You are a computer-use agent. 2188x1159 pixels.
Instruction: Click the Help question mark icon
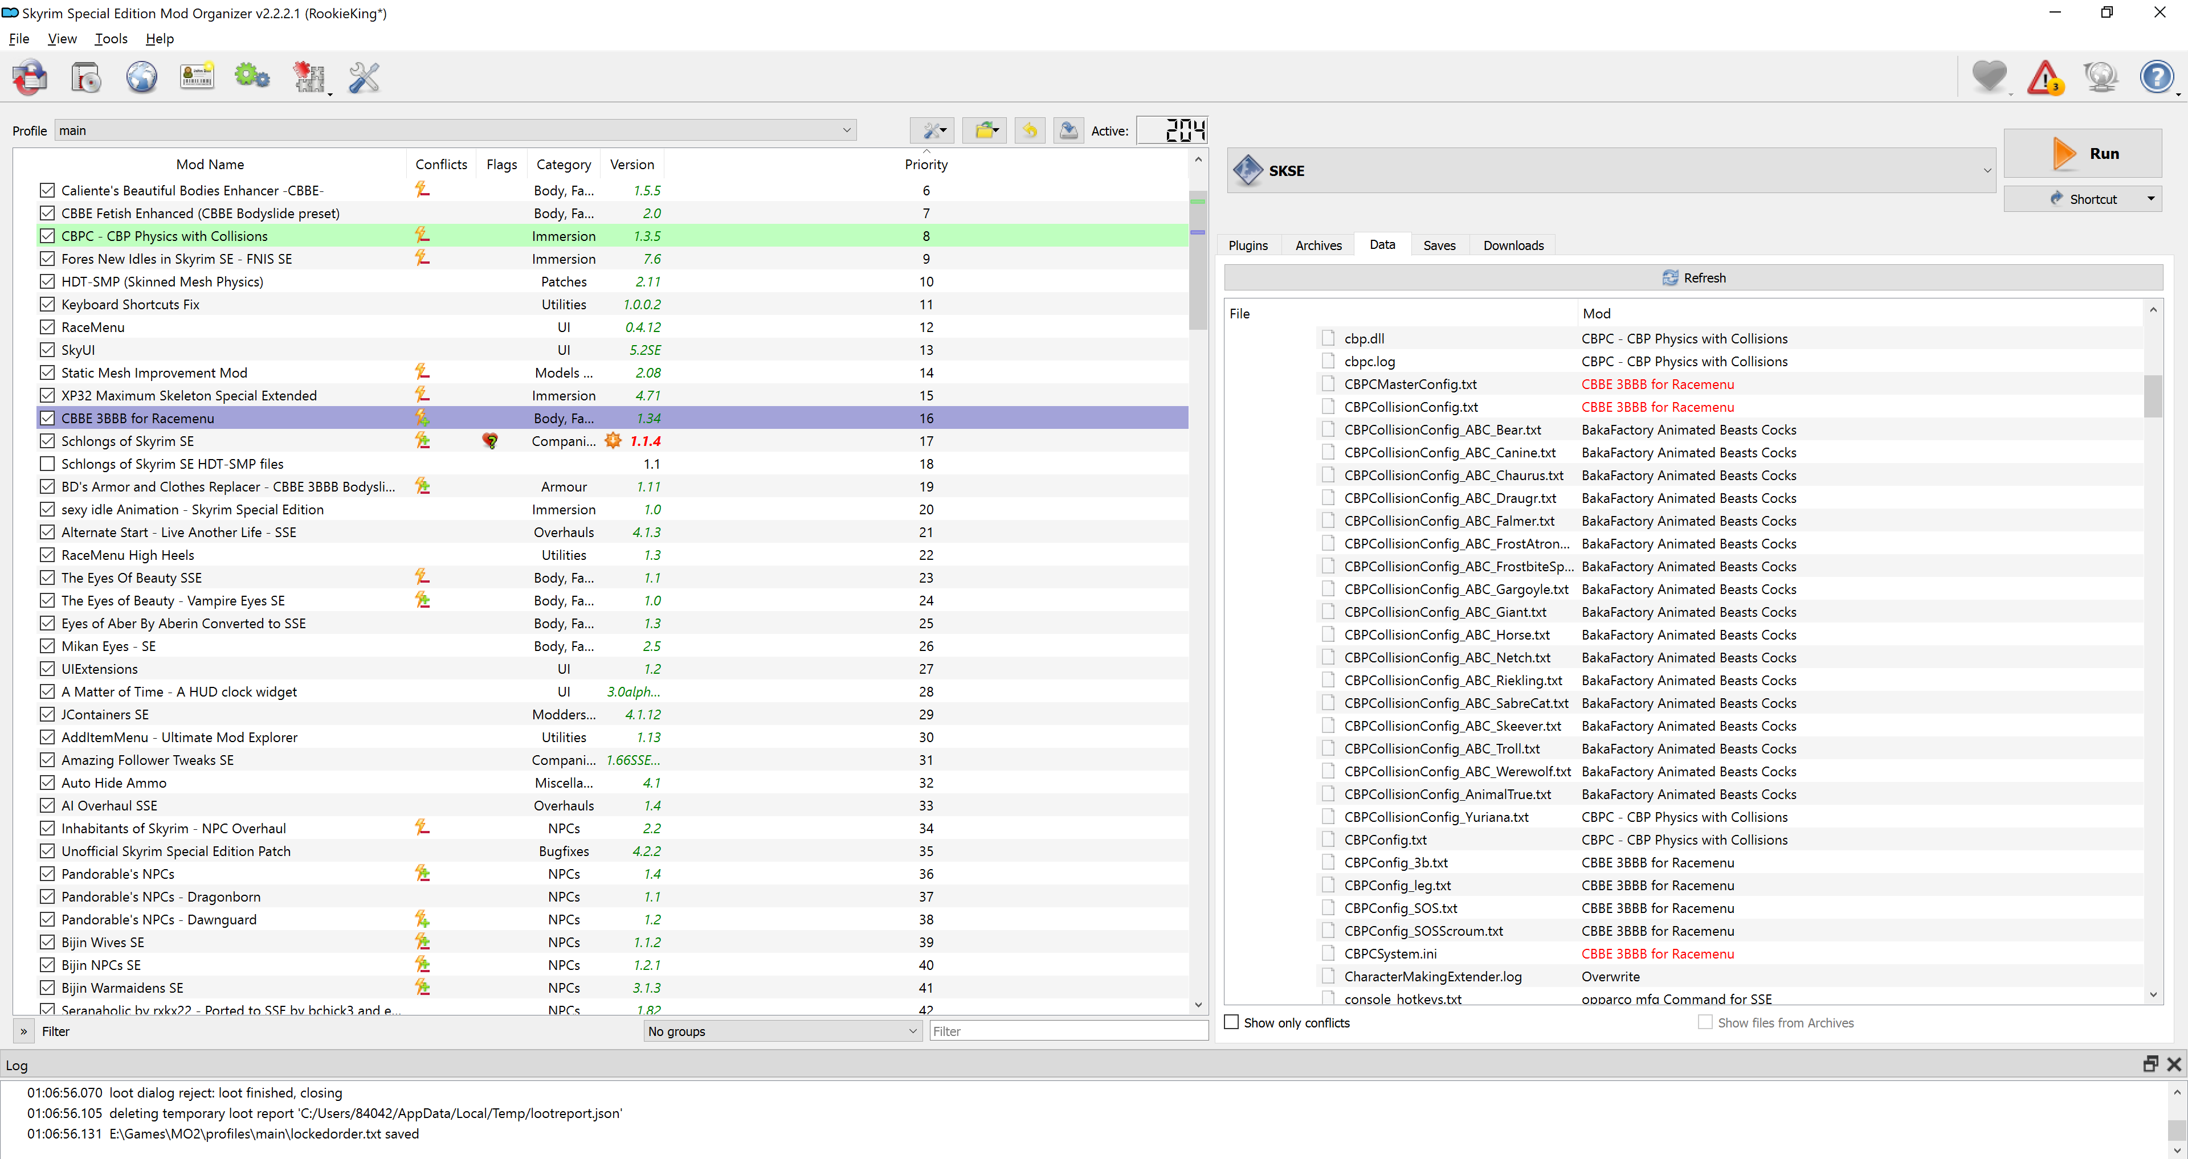[x=2157, y=77]
